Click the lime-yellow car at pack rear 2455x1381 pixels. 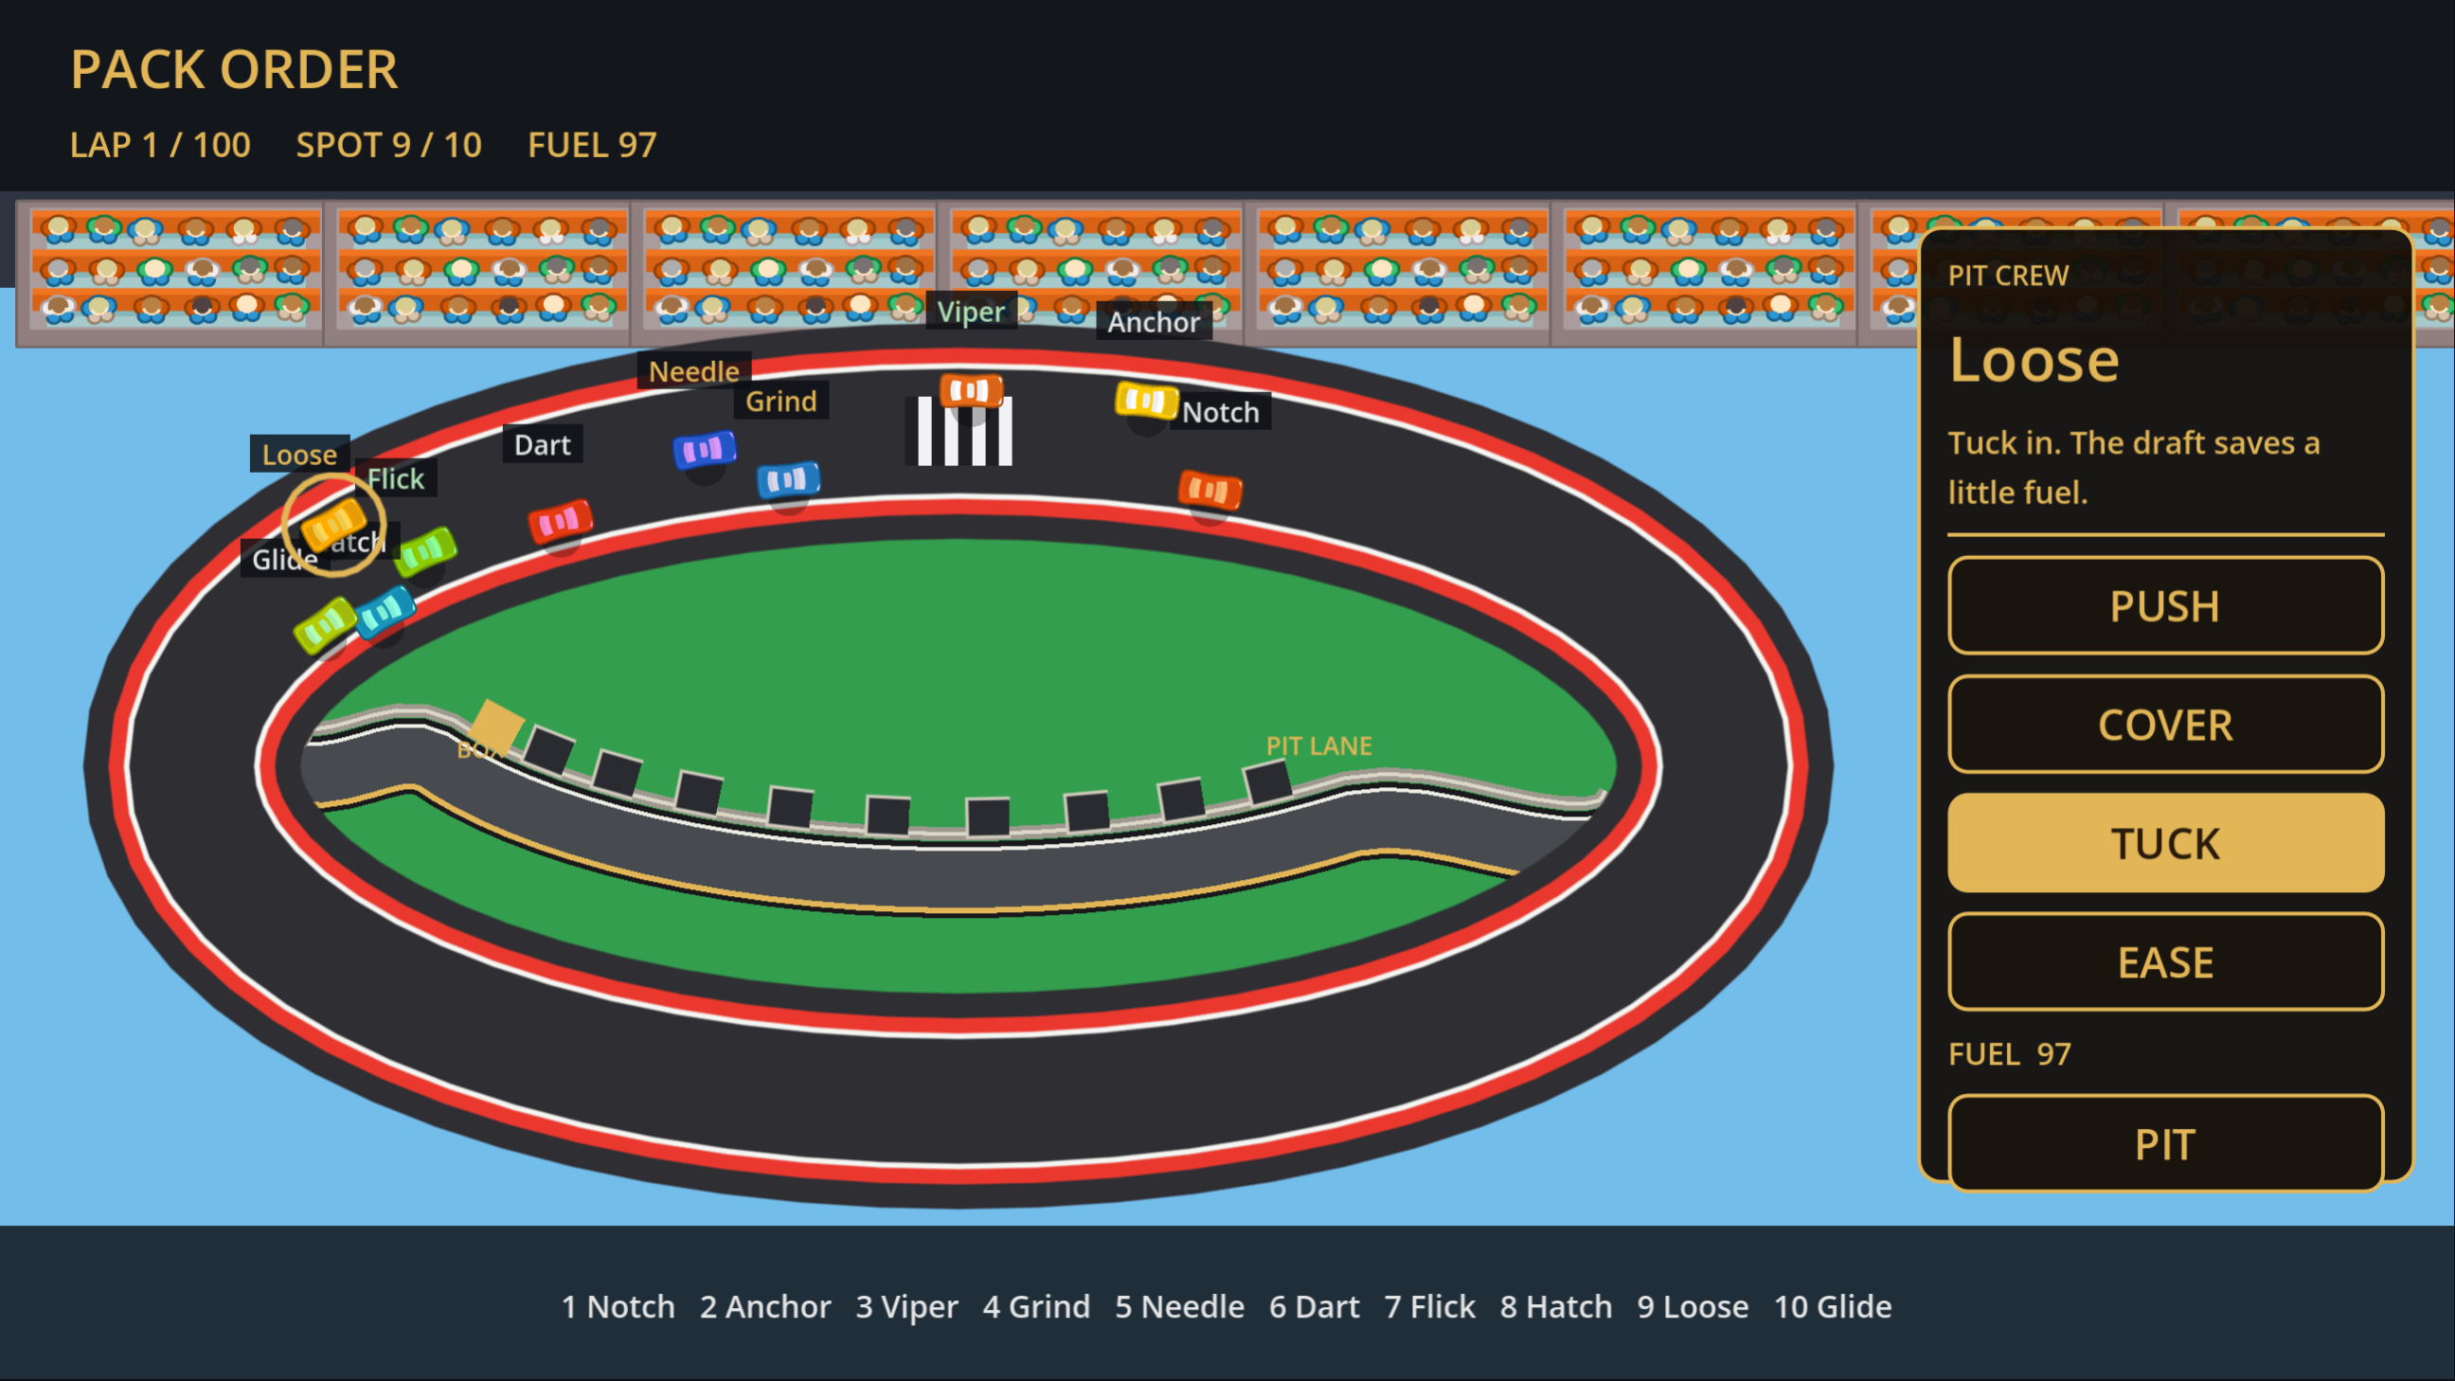pyautogui.click(x=325, y=624)
